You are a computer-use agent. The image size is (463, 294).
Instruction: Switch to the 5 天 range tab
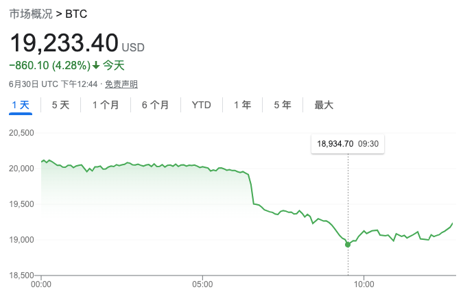click(60, 105)
